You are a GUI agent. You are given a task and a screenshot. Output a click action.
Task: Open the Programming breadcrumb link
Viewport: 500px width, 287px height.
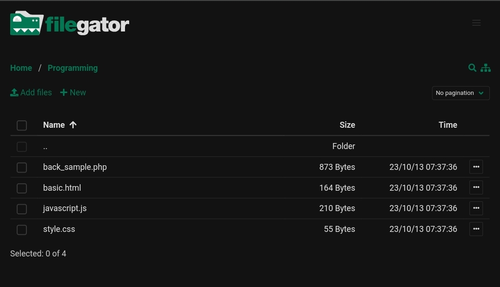pos(73,68)
